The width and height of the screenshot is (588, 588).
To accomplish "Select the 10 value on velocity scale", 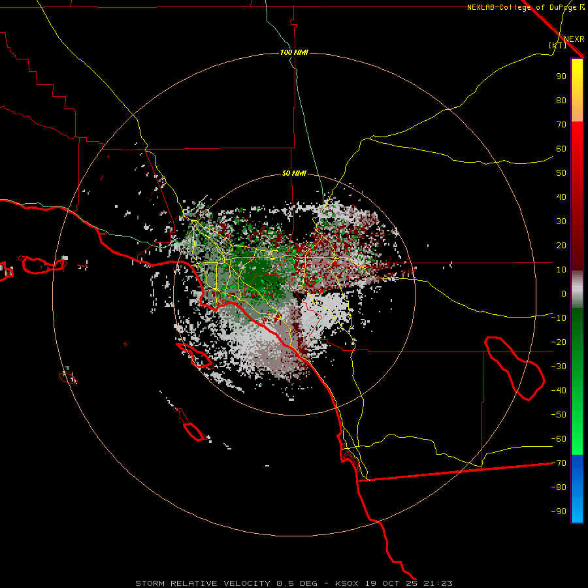I will (x=561, y=270).
